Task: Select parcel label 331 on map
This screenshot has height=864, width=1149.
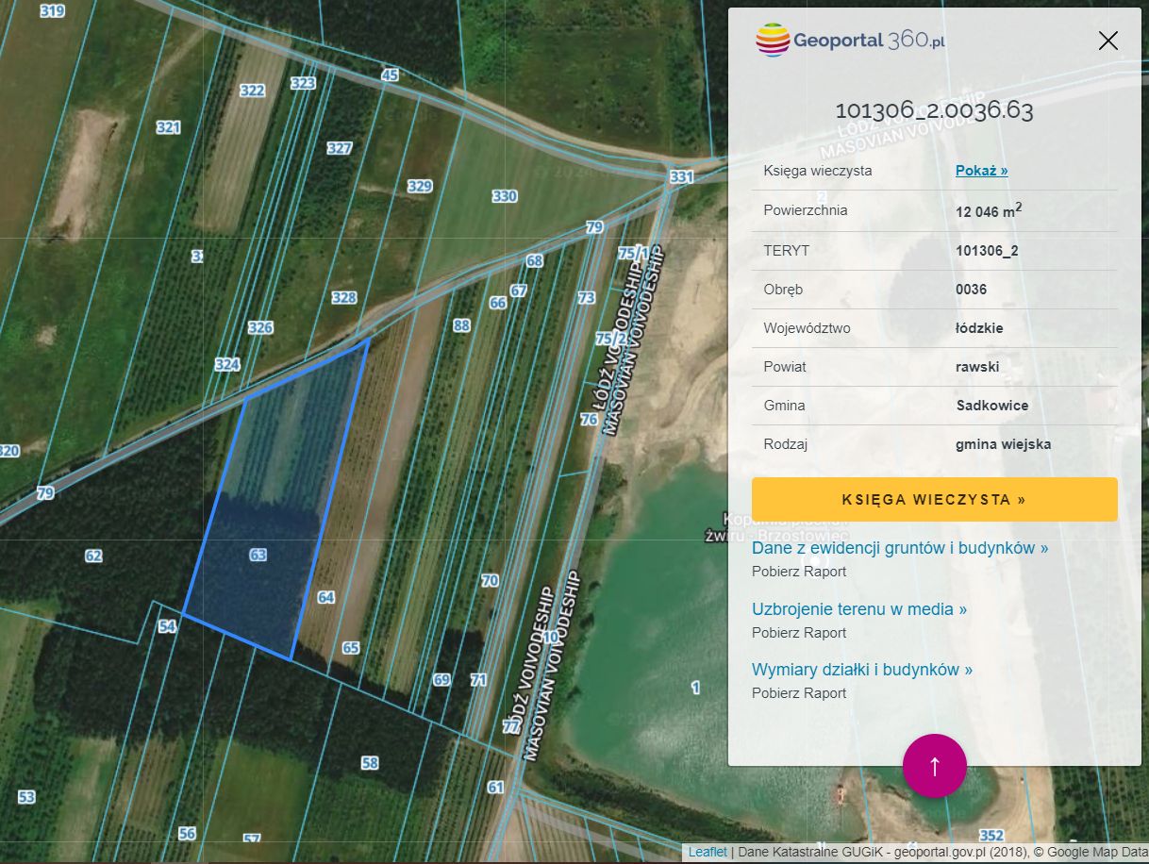Action: [x=681, y=176]
